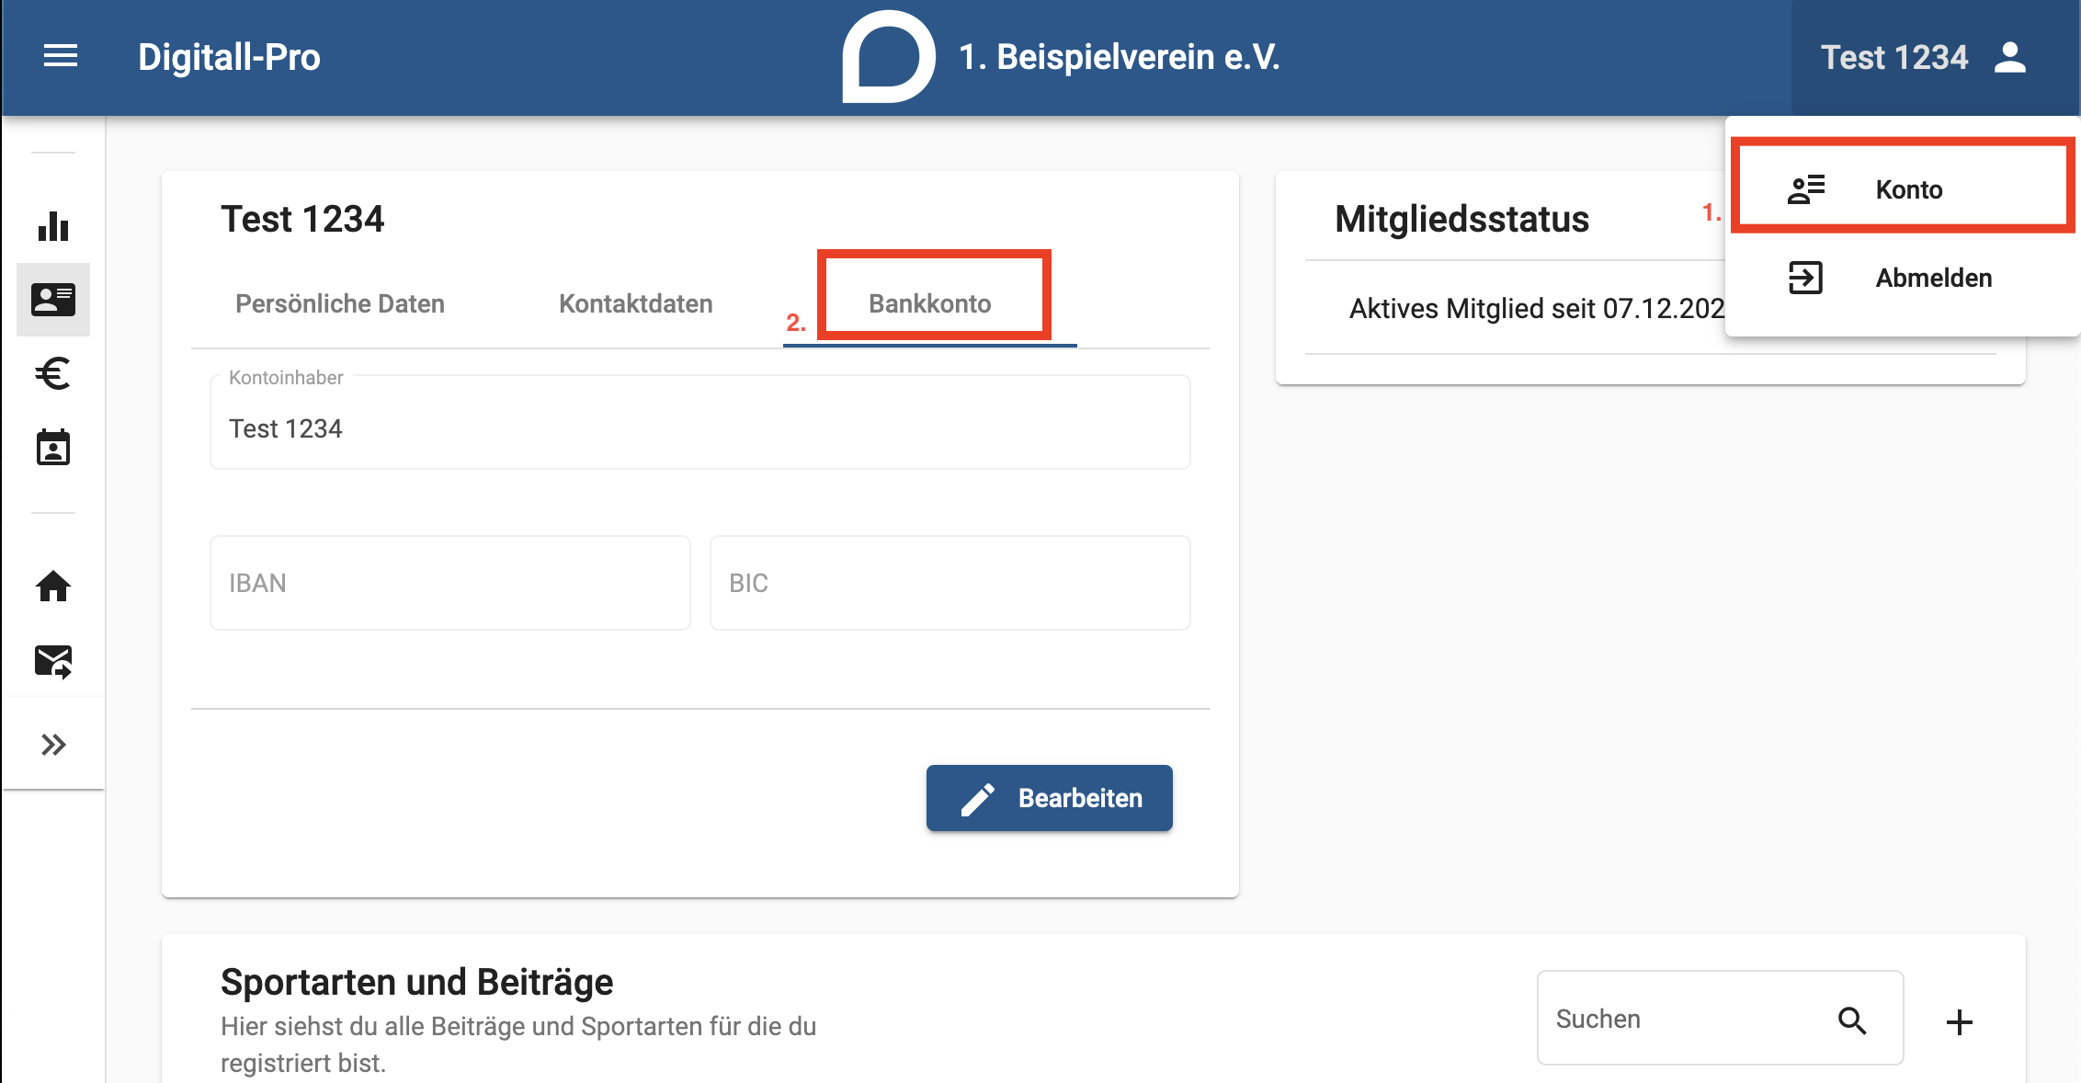Click the 1. Beispielverein e.V. heading
The height and width of the screenshot is (1083, 2081).
pos(1120,57)
